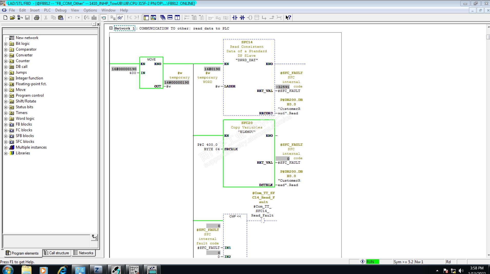Viewport: 490px width, 274px height.
Task: Click the Open folder toolbar icon
Action: click(12, 18)
